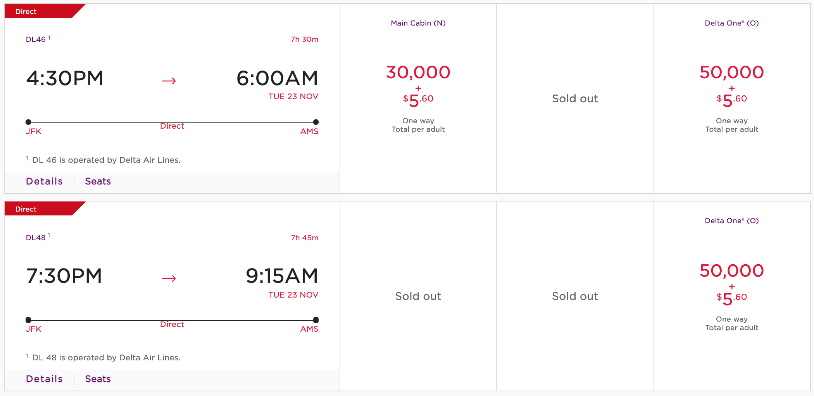Click the right endpoint dot near AMS on DL48
The image size is (814, 396).
pyautogui.click(x=316, y=320)
